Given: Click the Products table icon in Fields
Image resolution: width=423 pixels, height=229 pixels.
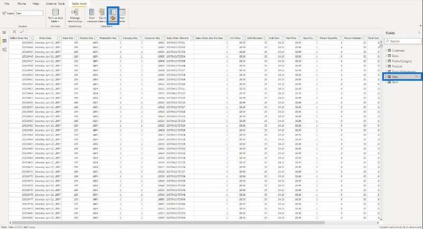Looking at the screenshot, I should click(389, 66).
